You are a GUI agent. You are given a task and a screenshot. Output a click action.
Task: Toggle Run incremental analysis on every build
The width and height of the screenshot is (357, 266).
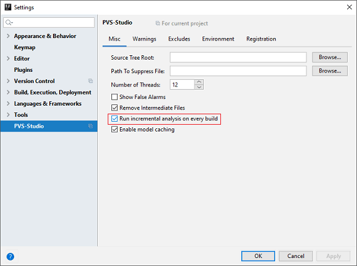tap(114, 119)
